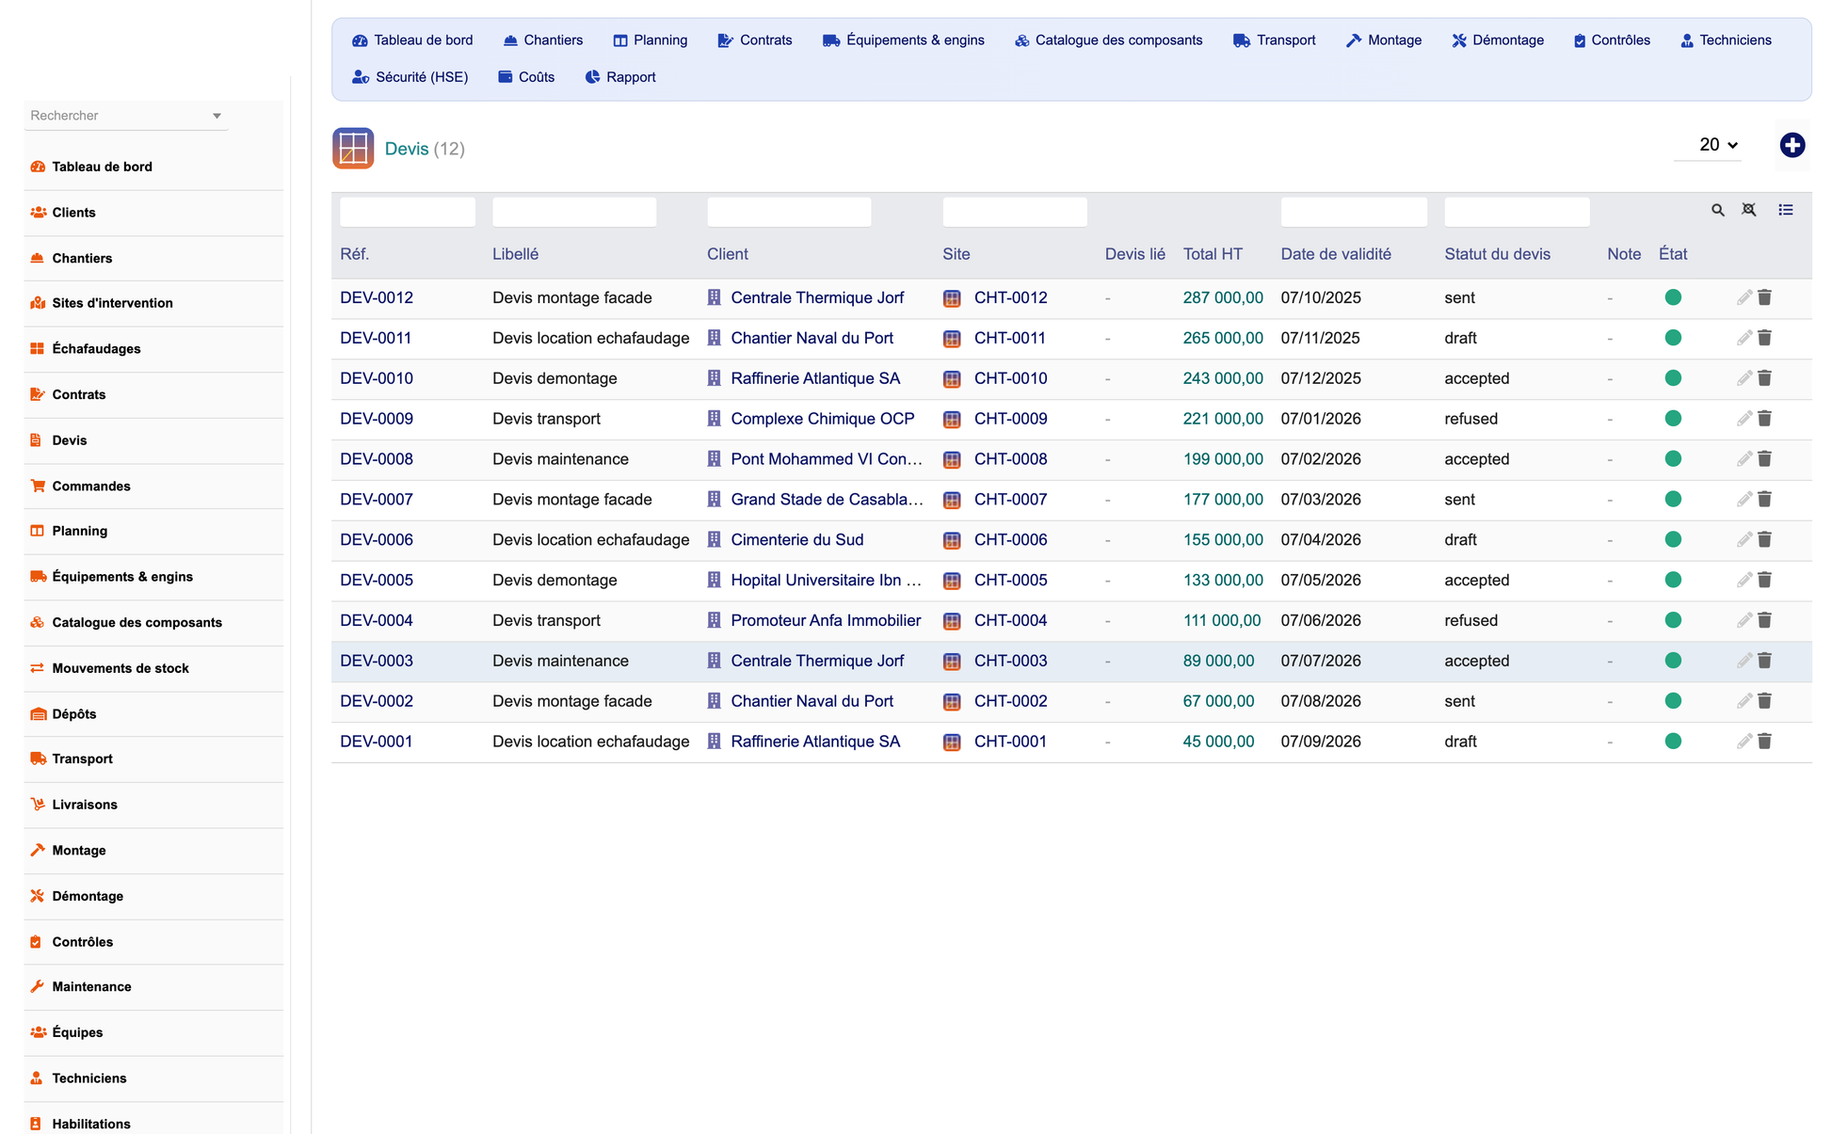Toggle the green state dot for DEV-0006
This screenshot has width=1832, height=1134.
tap(1673, 540)
